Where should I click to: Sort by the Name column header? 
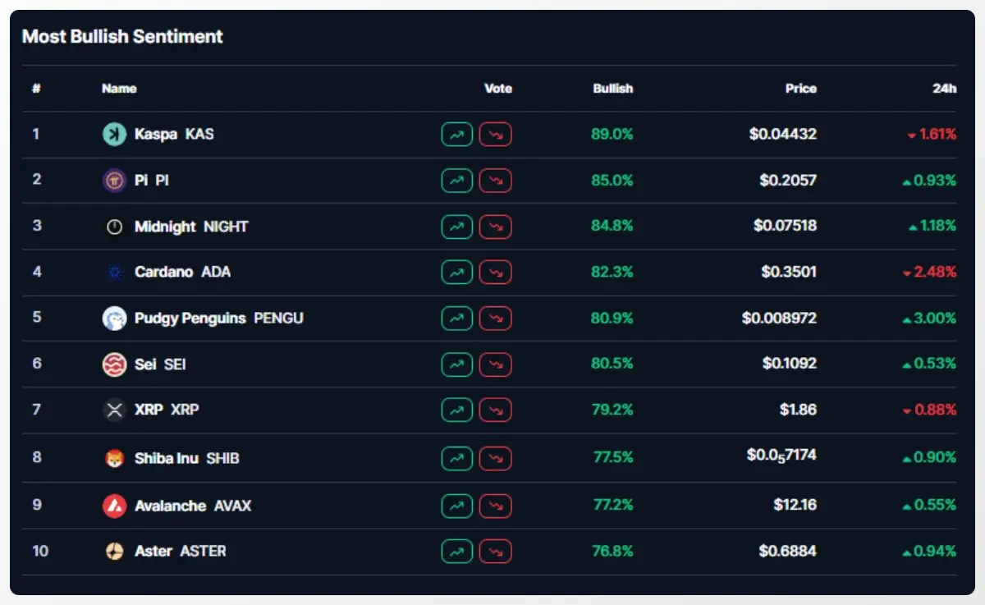pos(119,89)
